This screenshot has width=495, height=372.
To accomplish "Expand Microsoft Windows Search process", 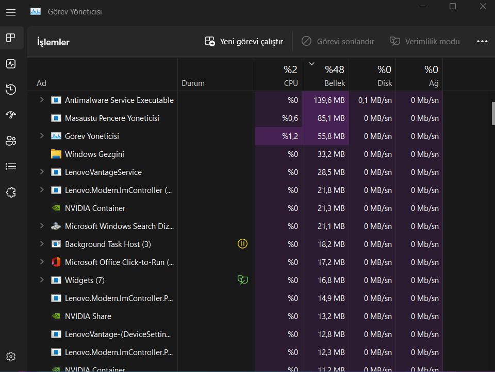I will [x=42, y=226].
